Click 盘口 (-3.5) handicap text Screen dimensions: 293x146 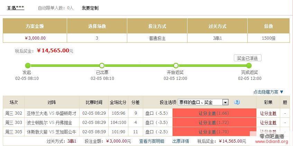pyautogui.click(x=157, y=123)
